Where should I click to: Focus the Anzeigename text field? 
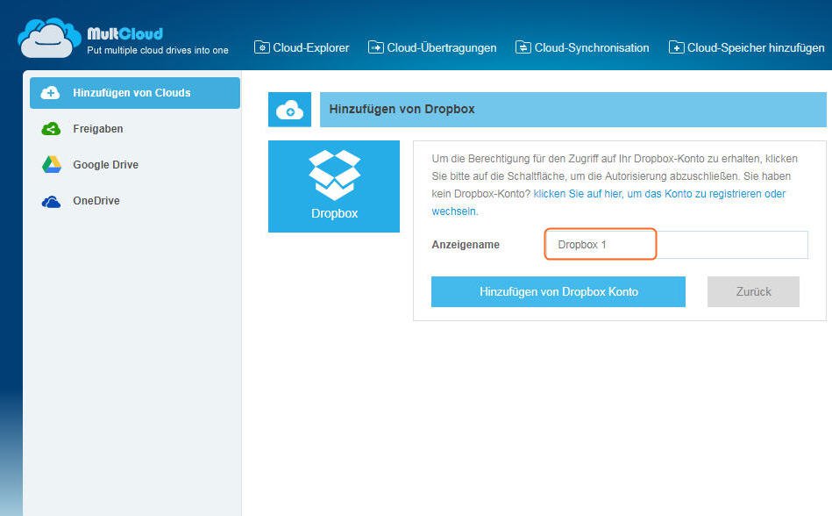click(x=675, y=245)
